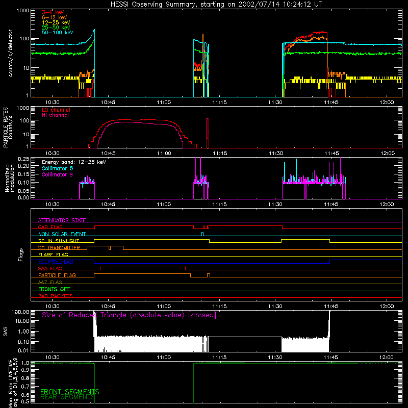The image size is (408, 408).
Task: Click 11:00 tick label under the Flags panel
Action: click(x=164, y=307)
